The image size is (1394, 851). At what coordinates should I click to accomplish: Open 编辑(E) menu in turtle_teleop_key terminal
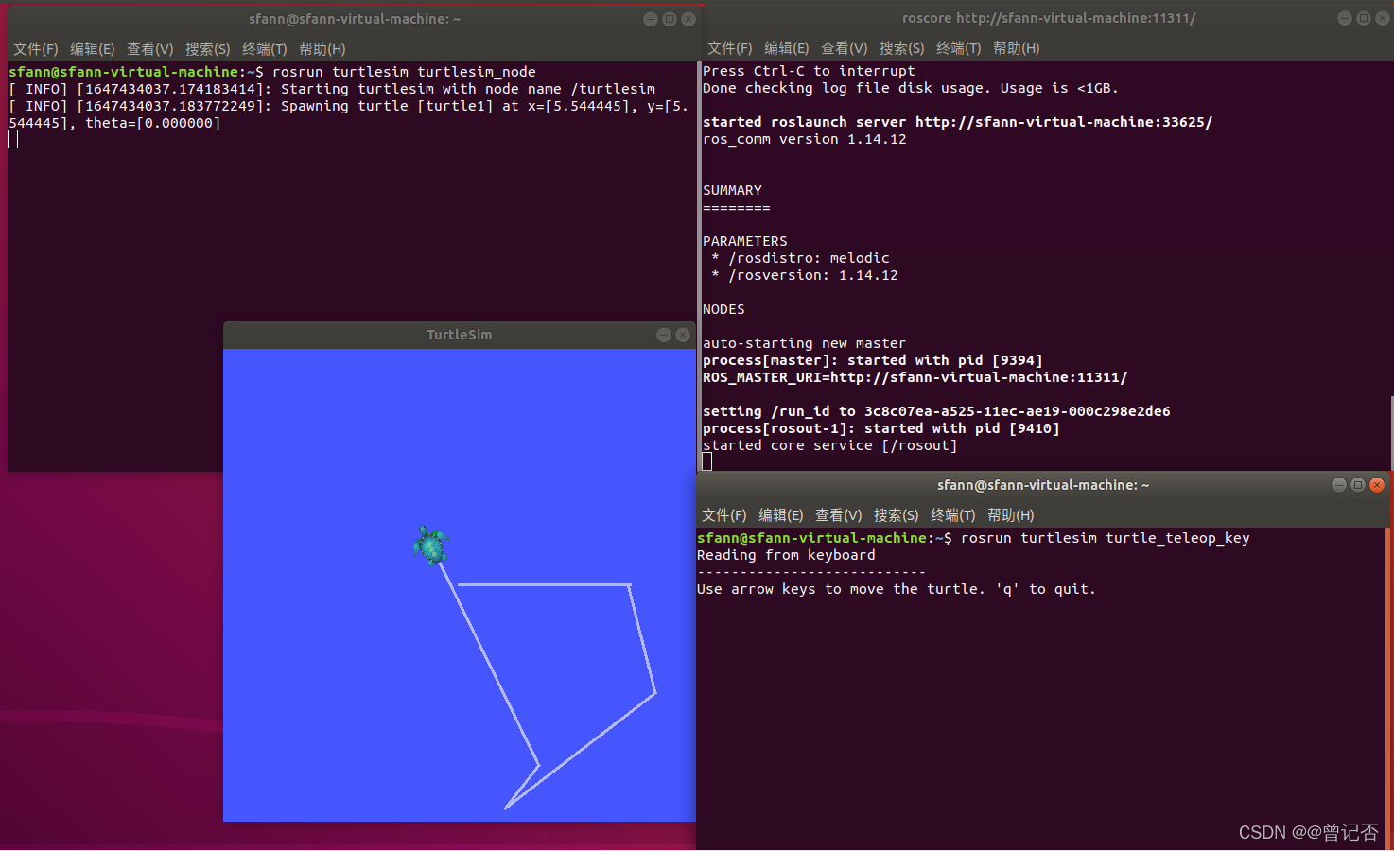pyautogui.click(x=781, y=514)
